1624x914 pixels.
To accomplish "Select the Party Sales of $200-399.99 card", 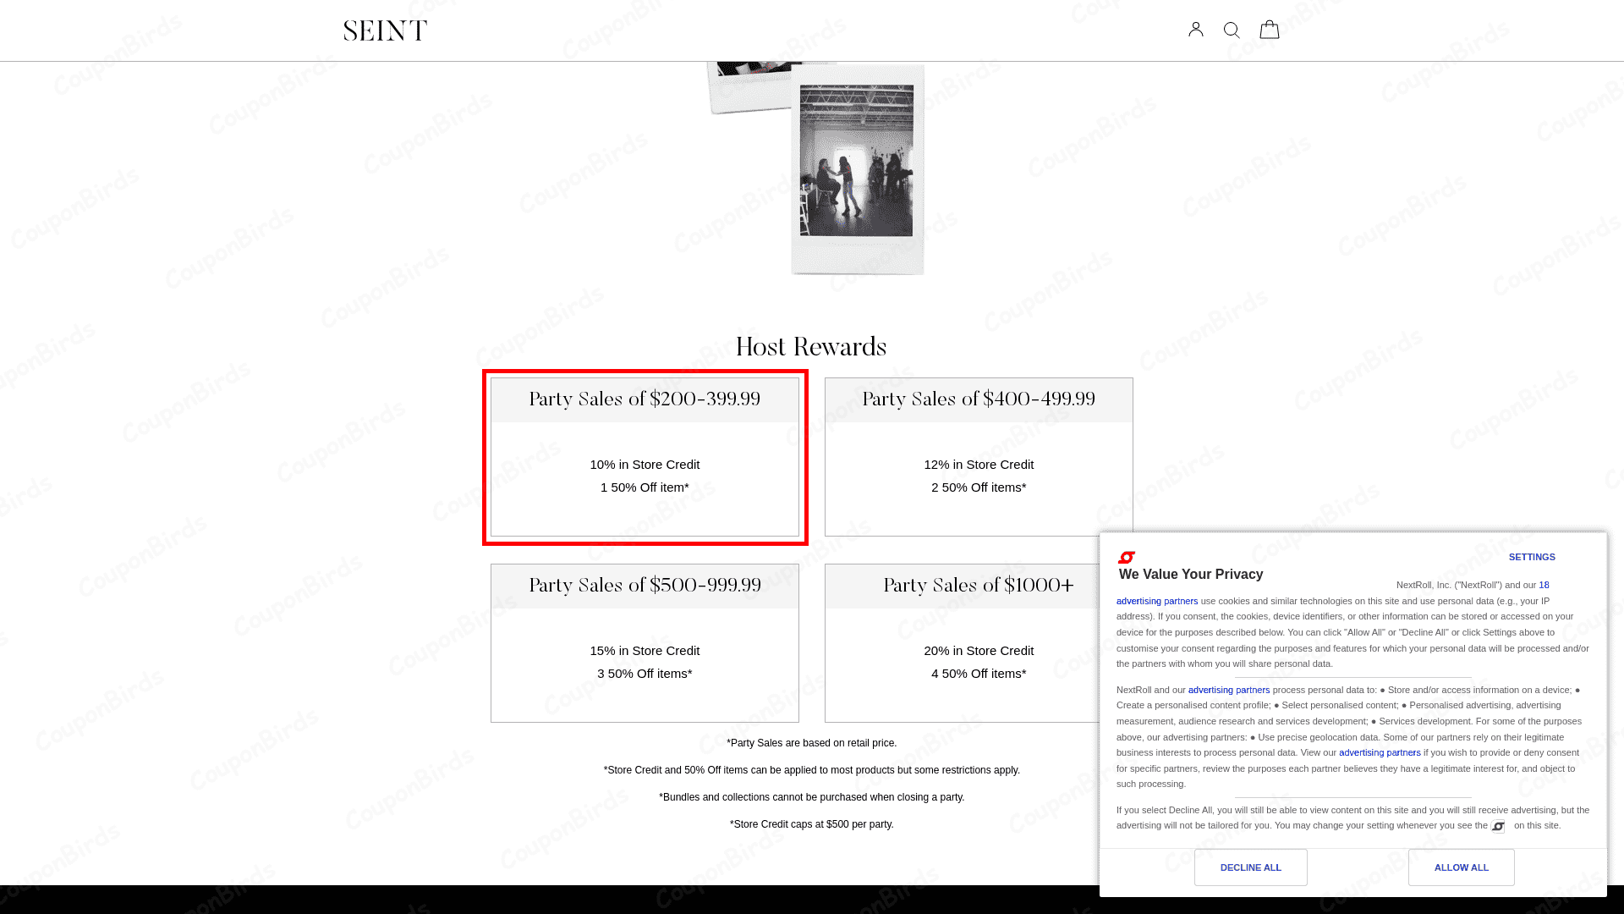I will [x=645, y=457].
